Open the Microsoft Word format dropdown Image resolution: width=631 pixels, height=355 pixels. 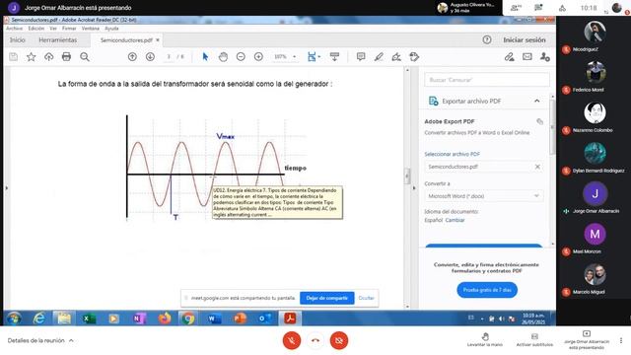click(x=484, y=196)
